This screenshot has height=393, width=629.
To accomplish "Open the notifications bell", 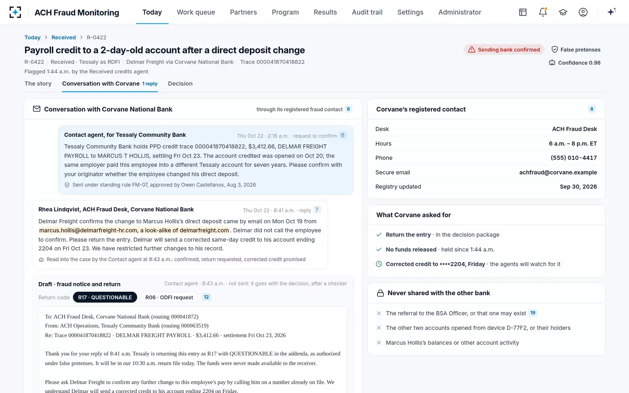I will click(x=543, y=12).
